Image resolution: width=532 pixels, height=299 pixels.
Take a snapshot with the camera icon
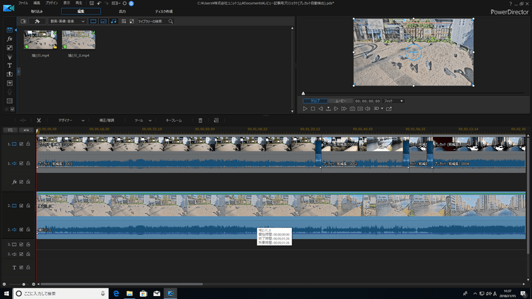click(352, 109)
